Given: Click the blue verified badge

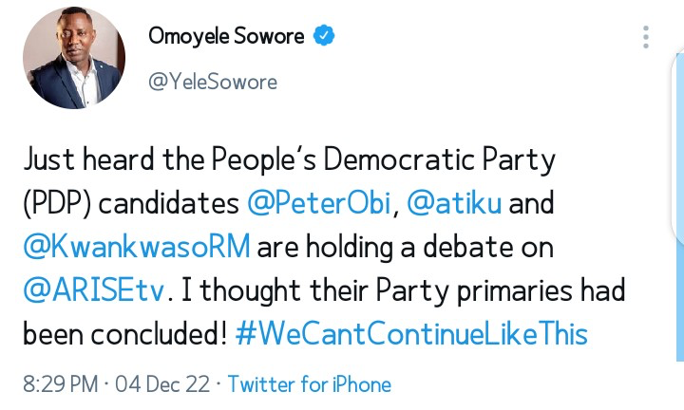Looking at the screenshot, I should click(324, 37).
